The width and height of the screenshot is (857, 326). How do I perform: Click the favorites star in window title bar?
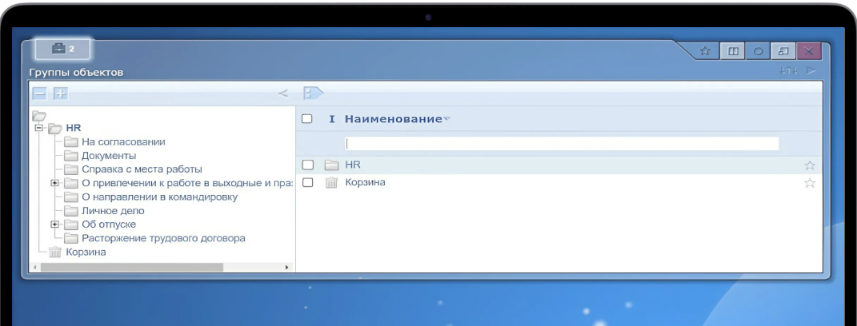[x=705, y=51]
